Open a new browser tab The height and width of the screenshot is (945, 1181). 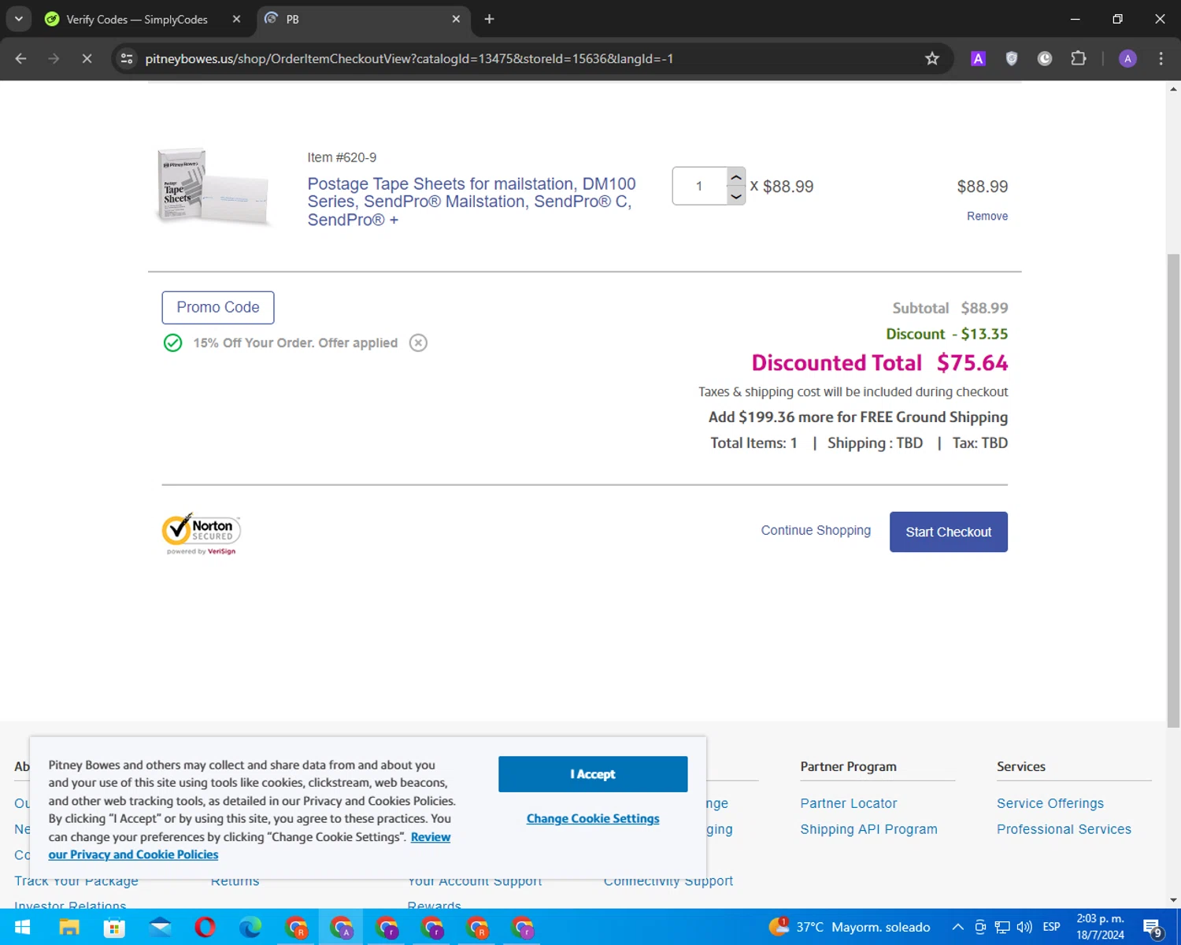[x=489, y=19]
